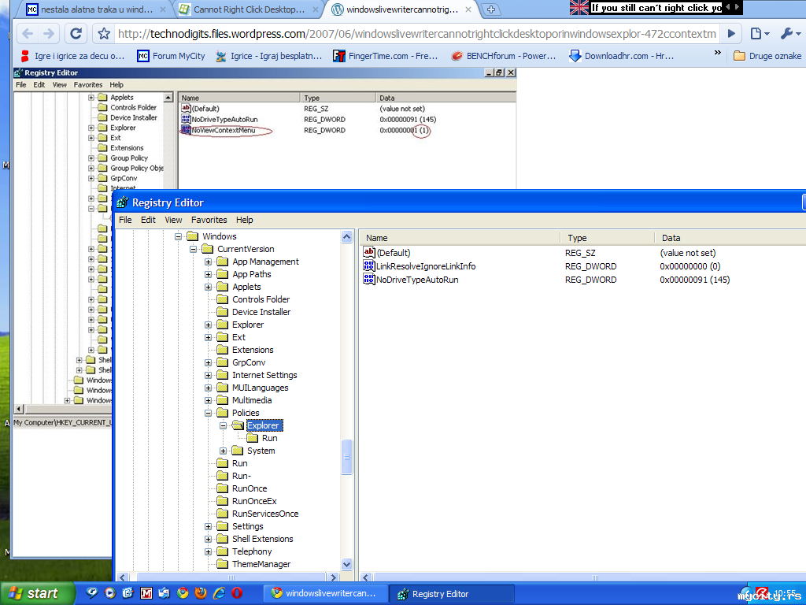Select the (Default) value in front editor
This screenshot has height=605, width=806.
pyautogui.click(x=394, y=253)
